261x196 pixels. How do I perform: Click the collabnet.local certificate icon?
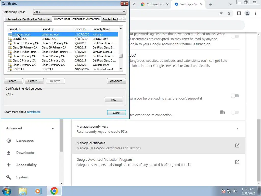click(x=10, y=34)
